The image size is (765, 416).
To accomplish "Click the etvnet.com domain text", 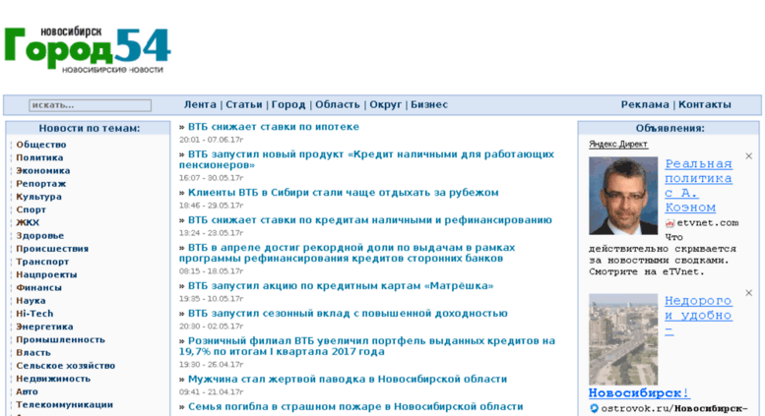I will click(708, 223).
